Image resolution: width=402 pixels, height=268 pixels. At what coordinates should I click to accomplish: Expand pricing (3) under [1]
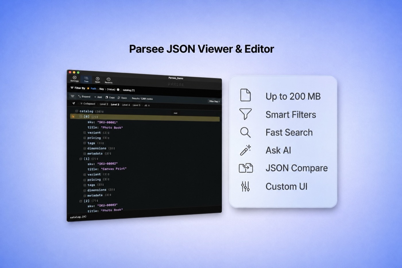(x=85, y=180)
